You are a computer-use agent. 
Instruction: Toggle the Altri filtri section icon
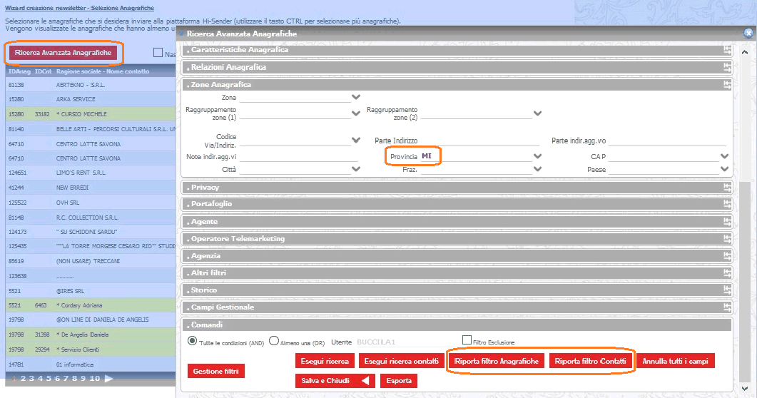pos(727,273)
